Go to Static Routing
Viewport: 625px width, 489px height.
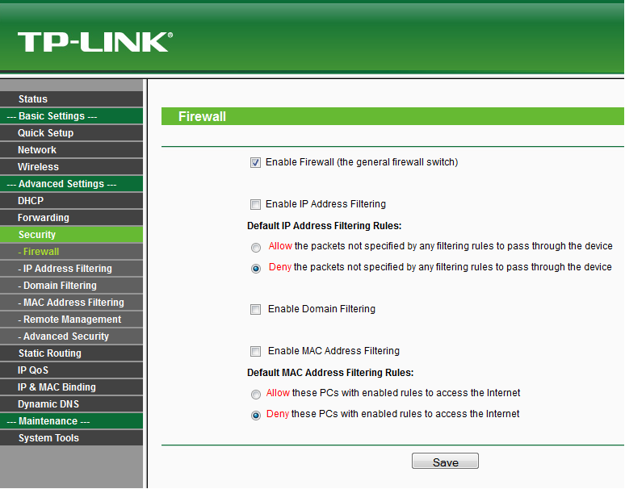pyautogui.click(x=71, y=353)
